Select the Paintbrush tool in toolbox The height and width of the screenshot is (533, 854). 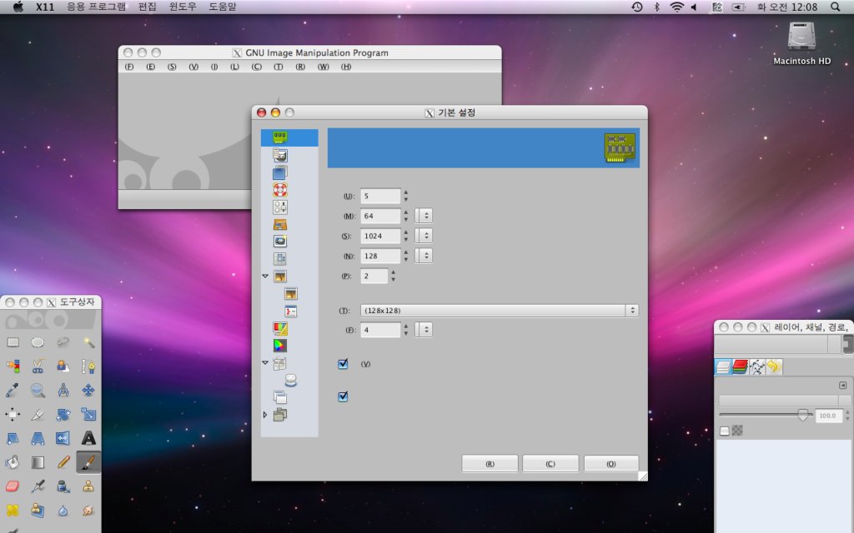(x=88, y=462)
